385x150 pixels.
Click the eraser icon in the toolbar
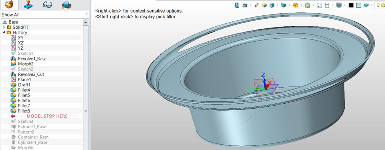click(x=257, y=5)
